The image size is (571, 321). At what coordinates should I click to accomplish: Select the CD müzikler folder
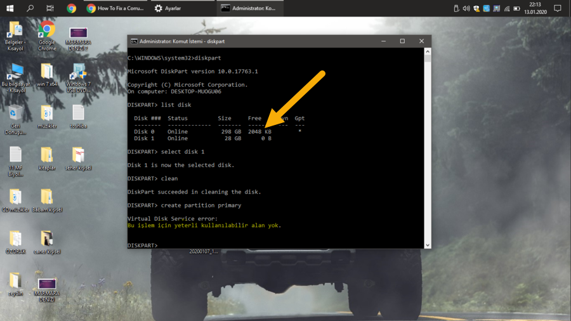15,200
